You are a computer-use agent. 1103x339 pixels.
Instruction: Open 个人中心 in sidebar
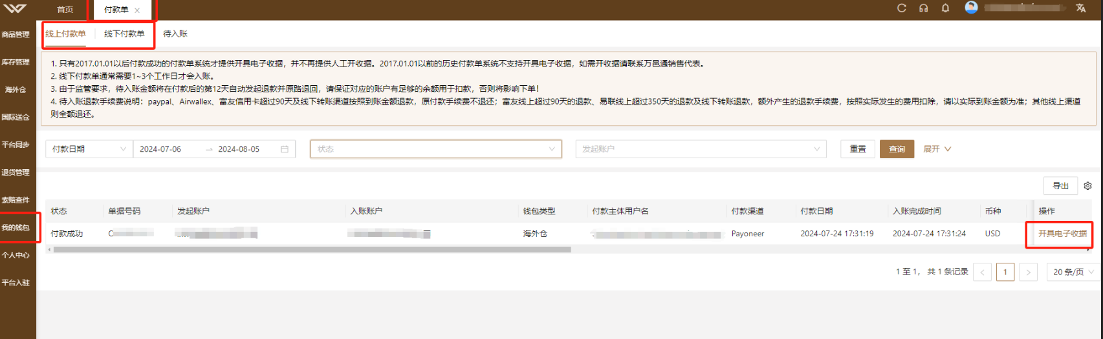16,255
